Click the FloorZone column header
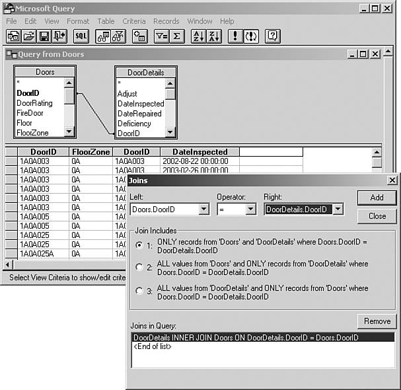The height and width of the screenshot is (390, 401). (x=91, y=152)
